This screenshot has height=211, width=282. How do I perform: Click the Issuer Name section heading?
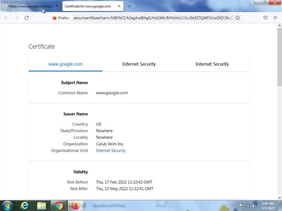(x=76, y=114)
